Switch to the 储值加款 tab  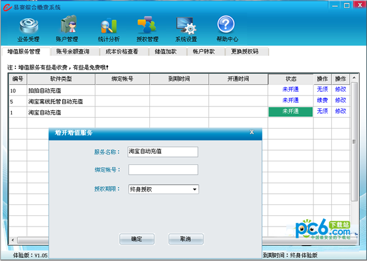click(x=168, y=52)
